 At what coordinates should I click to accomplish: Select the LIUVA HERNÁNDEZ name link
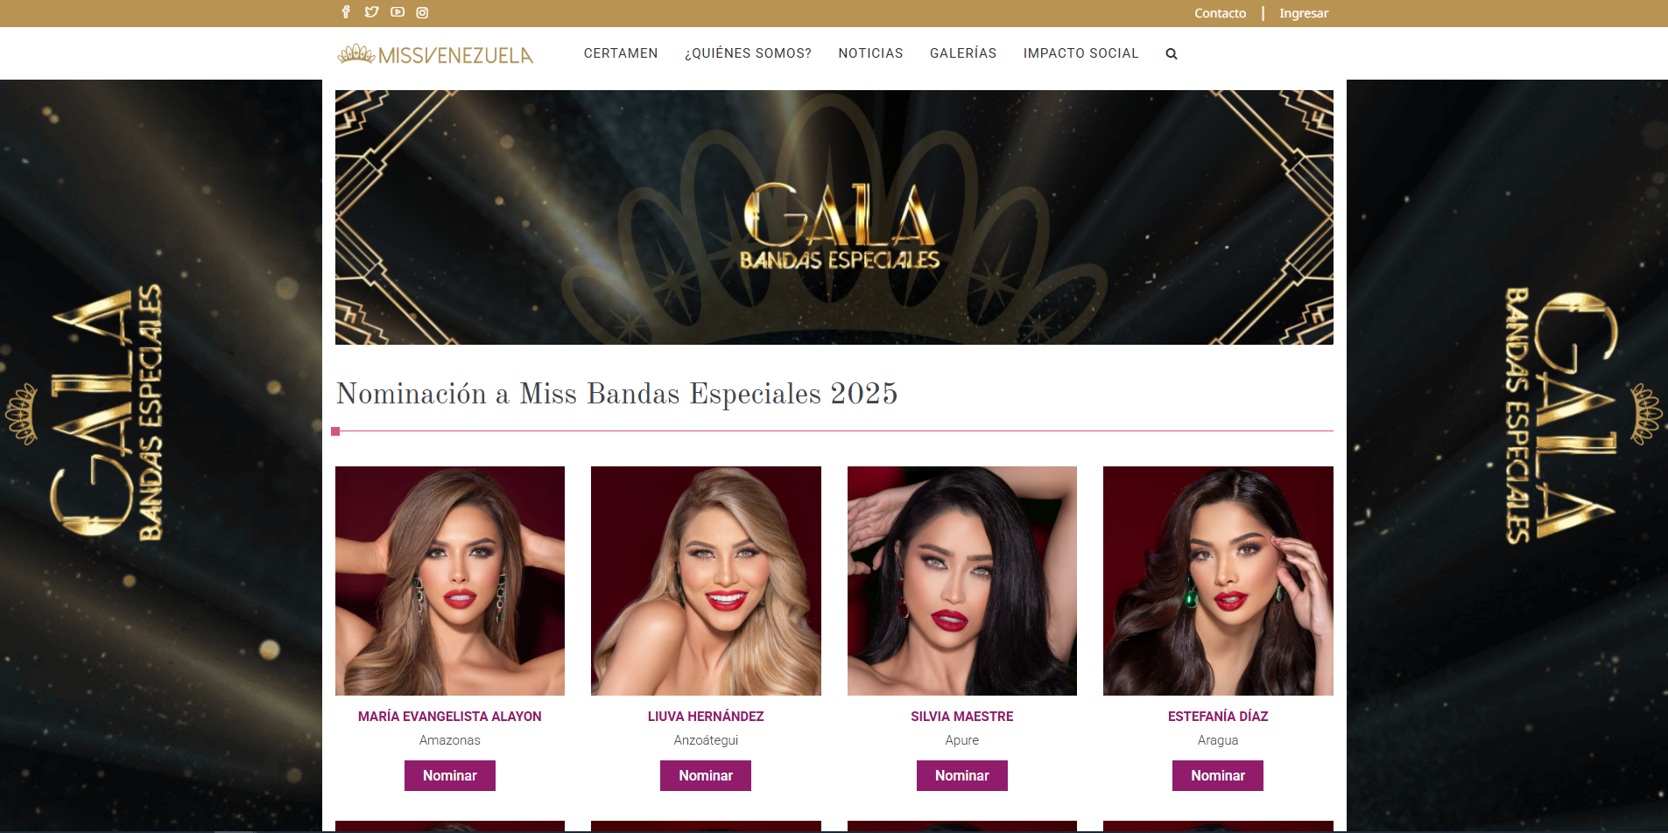[x=706, y=717]
